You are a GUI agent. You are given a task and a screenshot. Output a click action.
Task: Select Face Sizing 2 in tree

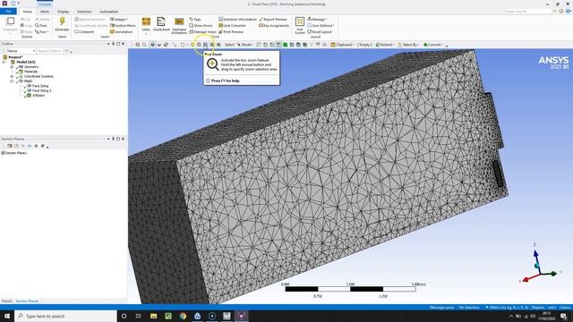point(42,90)
